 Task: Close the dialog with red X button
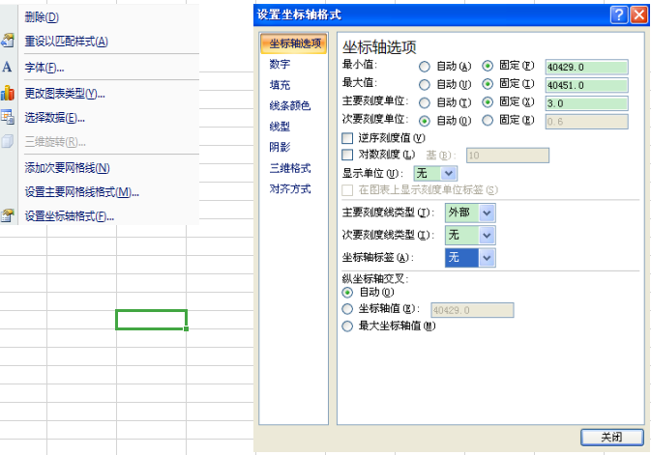tap(638, 14)
